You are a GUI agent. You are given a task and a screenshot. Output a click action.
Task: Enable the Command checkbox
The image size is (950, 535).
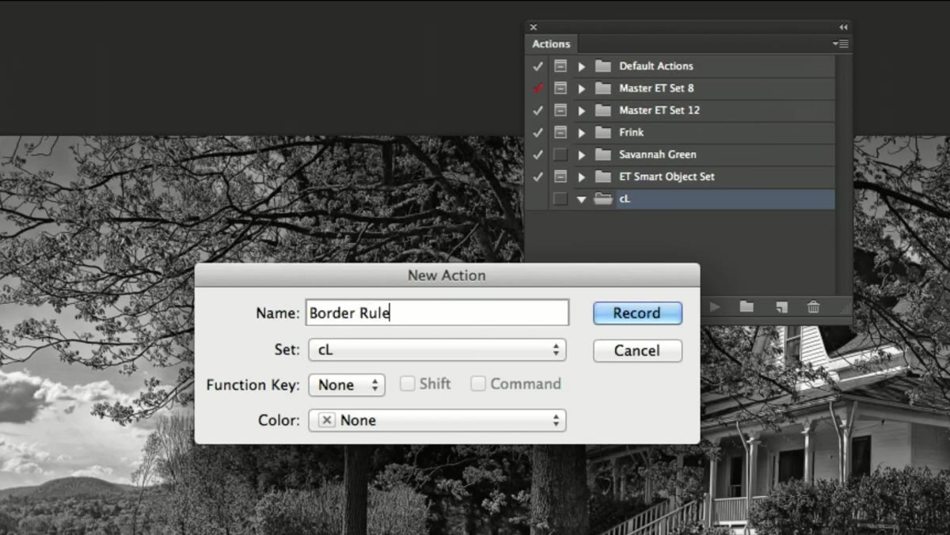[x=478, y=384]
